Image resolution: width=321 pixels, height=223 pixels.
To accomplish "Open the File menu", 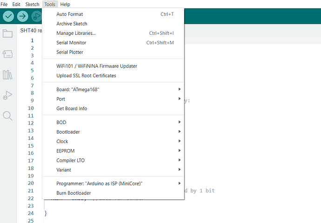I will point(4,4).
